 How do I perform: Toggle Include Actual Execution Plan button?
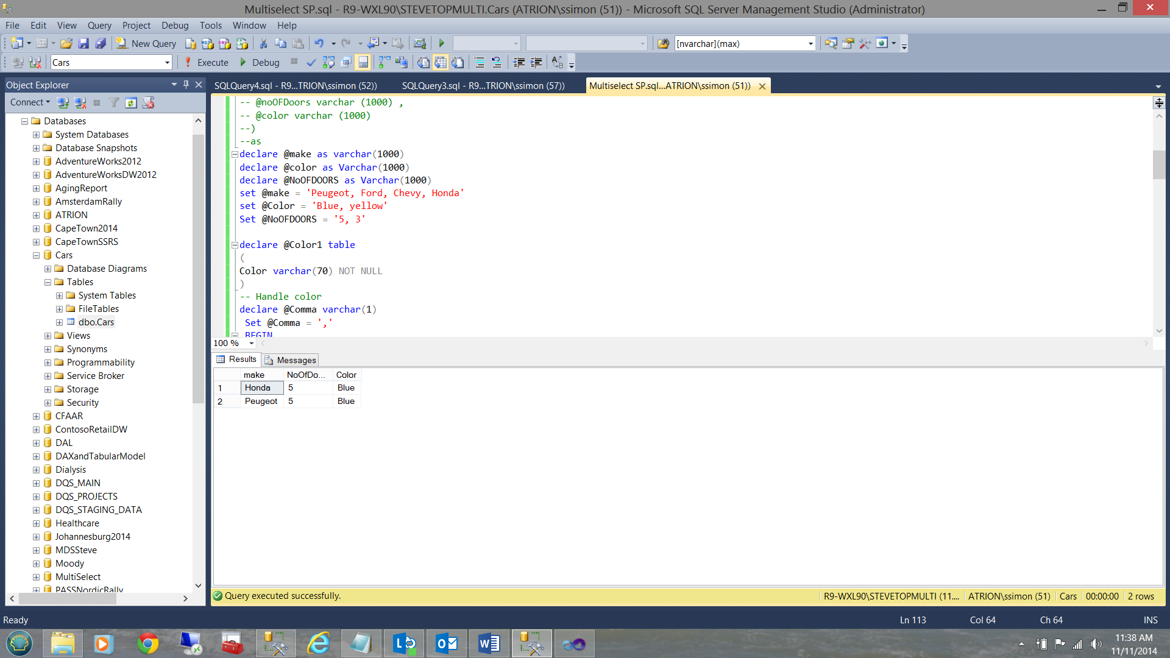tap(384, 62)
